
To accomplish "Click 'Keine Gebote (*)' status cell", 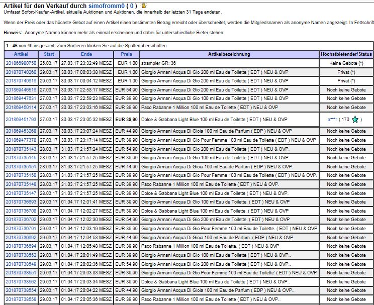I will tap(346, 63).
